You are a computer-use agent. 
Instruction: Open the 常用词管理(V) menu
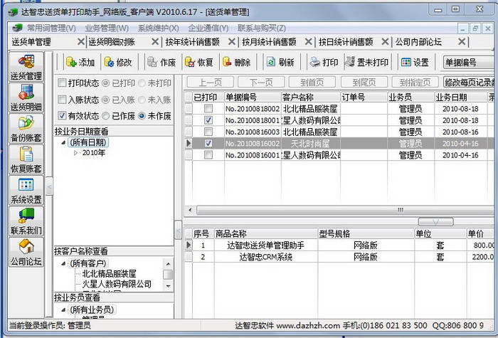tap(51, 28)
